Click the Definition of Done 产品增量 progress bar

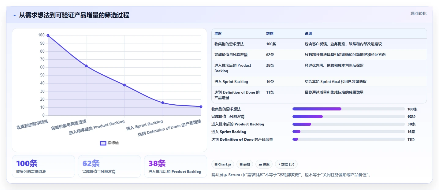click(349, 139)
